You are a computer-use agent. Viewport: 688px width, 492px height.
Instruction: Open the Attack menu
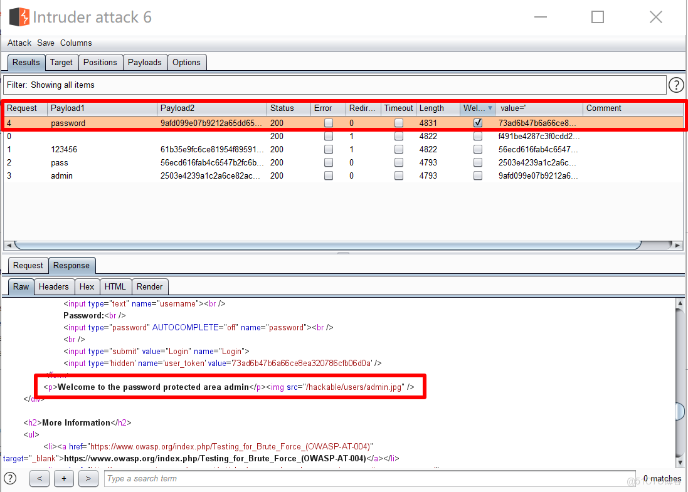pyautogui.click(x=19, y=43)
